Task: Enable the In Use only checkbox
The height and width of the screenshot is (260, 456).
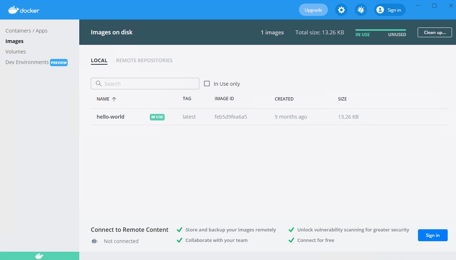Action: pos(207,84)
